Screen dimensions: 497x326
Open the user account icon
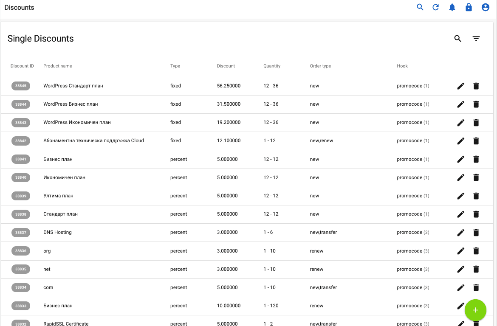tap(485, 7)
